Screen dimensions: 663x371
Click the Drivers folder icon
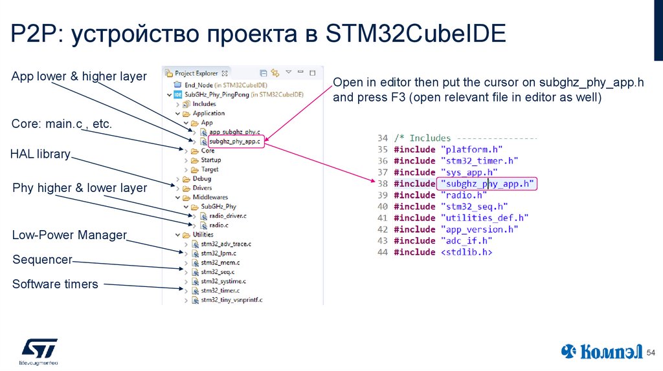[x=186, y=188]
